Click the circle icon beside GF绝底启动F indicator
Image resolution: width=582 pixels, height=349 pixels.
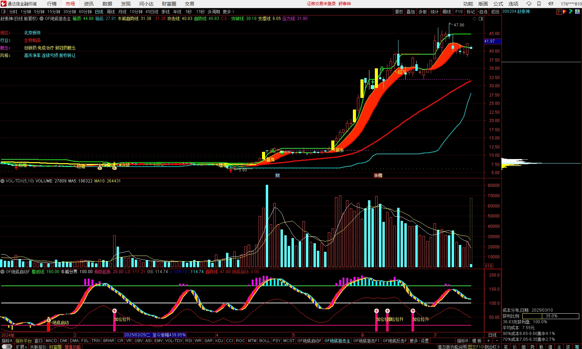point(2,272)
